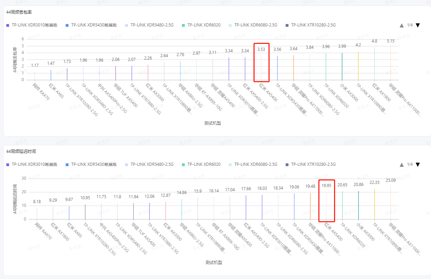Select the bar valued 1.17 for 网件 RAX70
Image resolution: width=431 pixels, height=279 pixels.
point(35,76)
